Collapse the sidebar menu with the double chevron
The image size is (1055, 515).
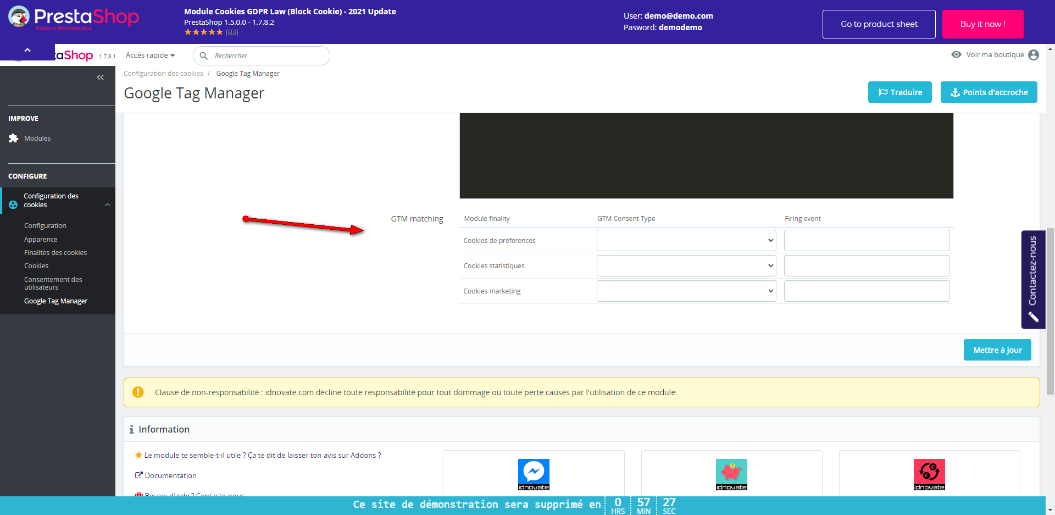(100, 77)
